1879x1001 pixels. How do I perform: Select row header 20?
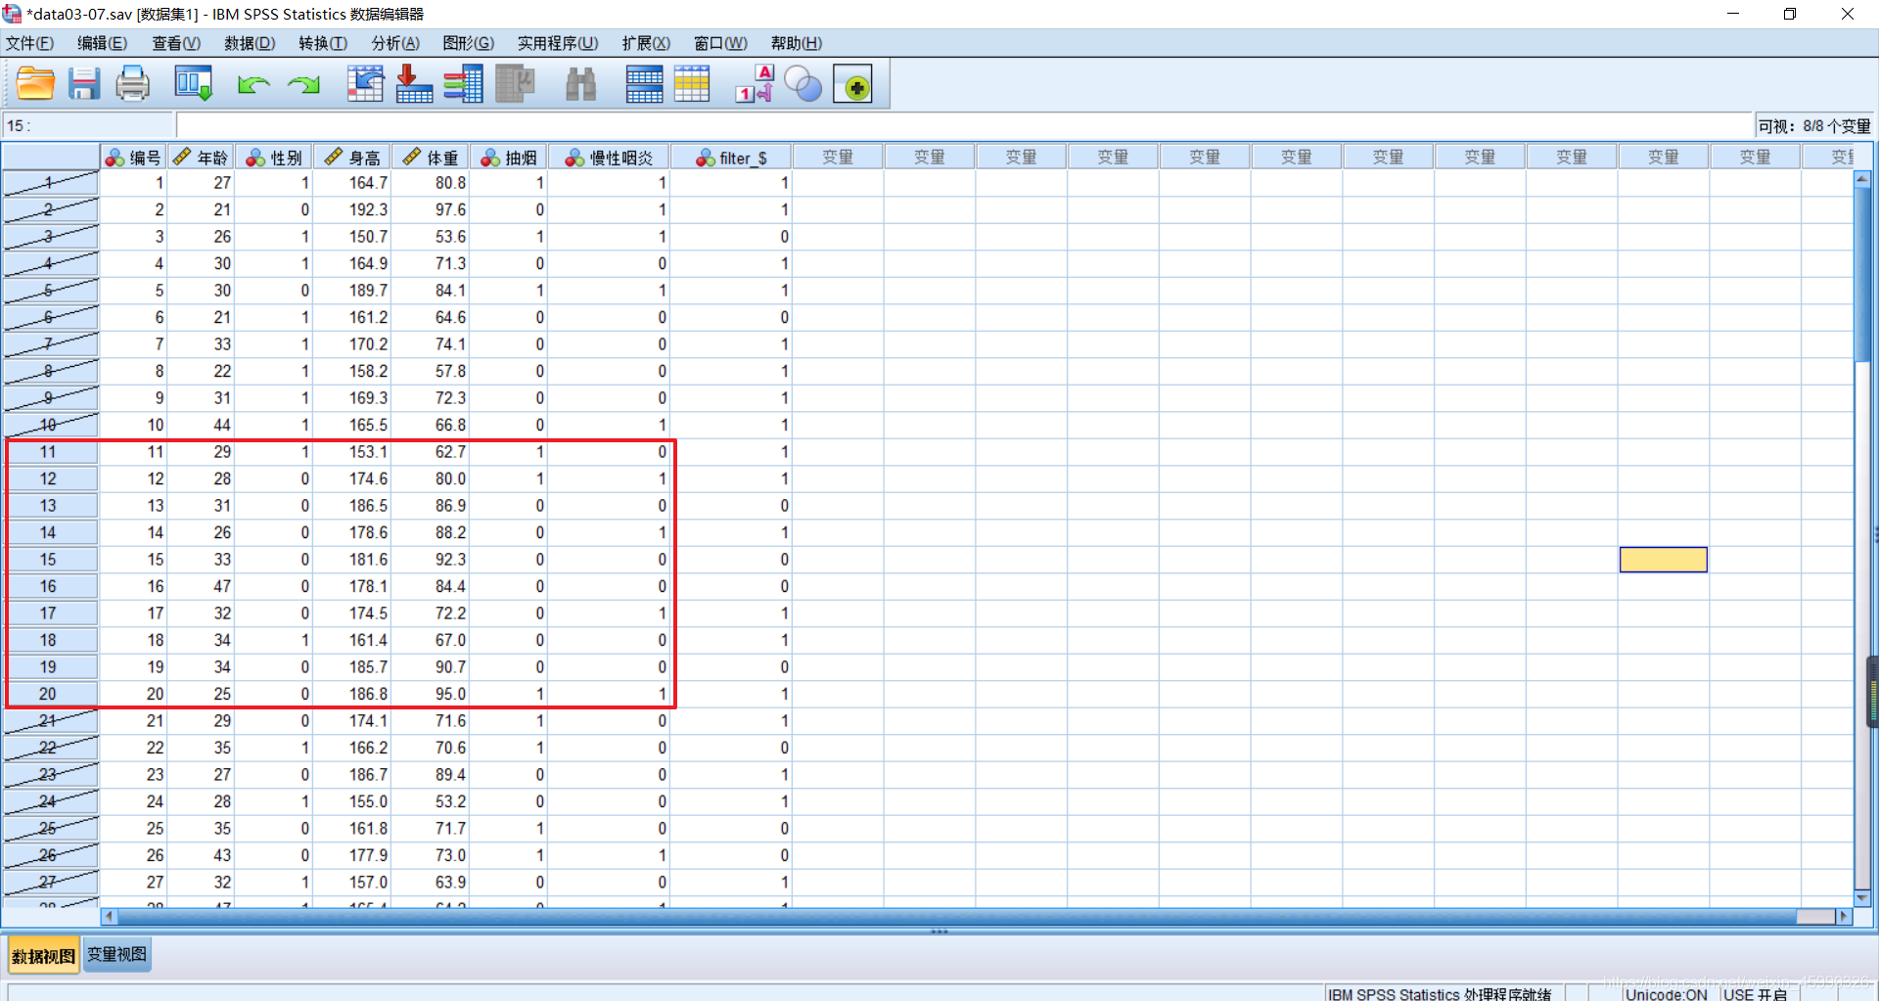pos(49,694)
